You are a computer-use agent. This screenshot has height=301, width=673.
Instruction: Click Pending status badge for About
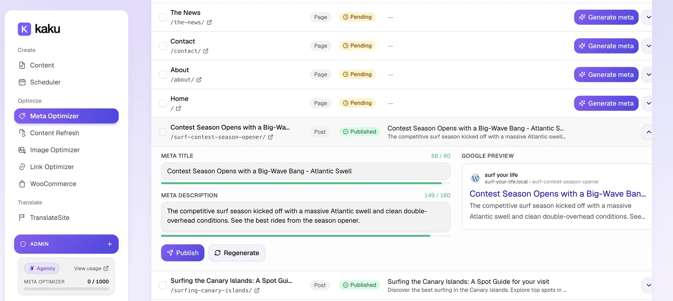(x=357, y=74)
